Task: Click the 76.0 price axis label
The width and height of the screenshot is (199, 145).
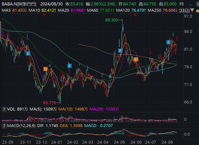Action: 188,67
